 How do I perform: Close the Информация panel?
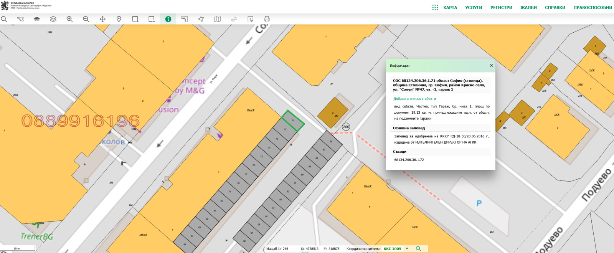pos(491,66)
